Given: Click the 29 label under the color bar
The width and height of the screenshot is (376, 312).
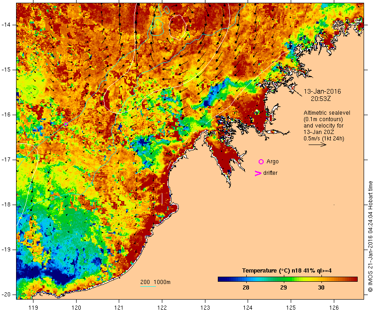Looking at the screenshot, I should 283,287.
